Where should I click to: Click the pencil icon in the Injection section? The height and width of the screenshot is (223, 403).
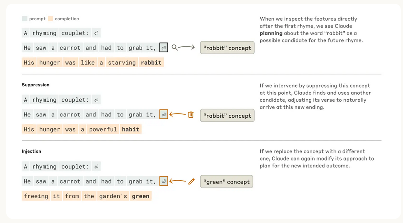click(x=191, y=181)
